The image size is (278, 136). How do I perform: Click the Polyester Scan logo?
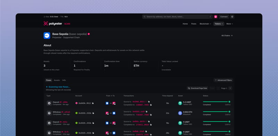[x=57, y=24]
